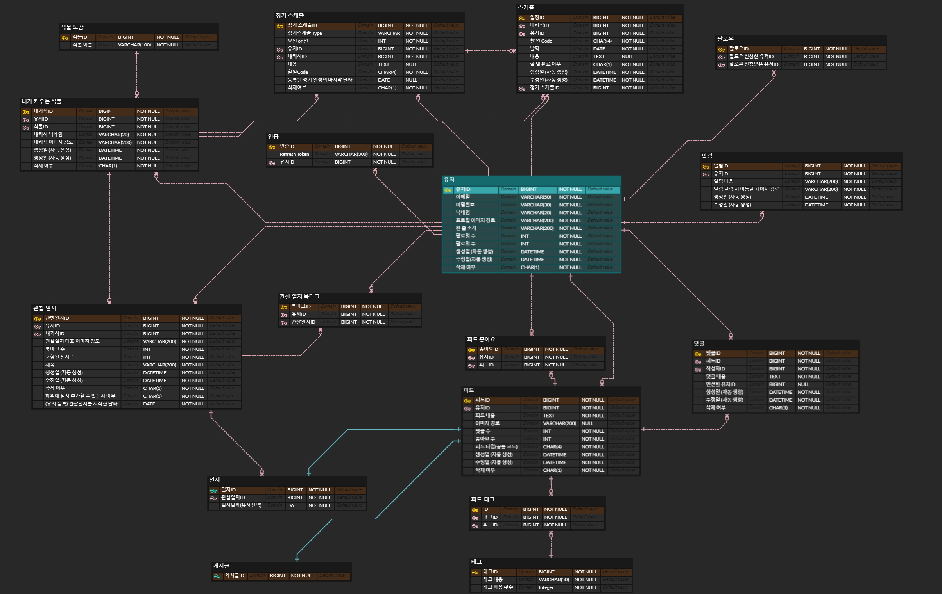Screen dimensions: 942x594
Task: Click the NULL cell in 멘션한 유저ID row
Action: coord(803,384)
